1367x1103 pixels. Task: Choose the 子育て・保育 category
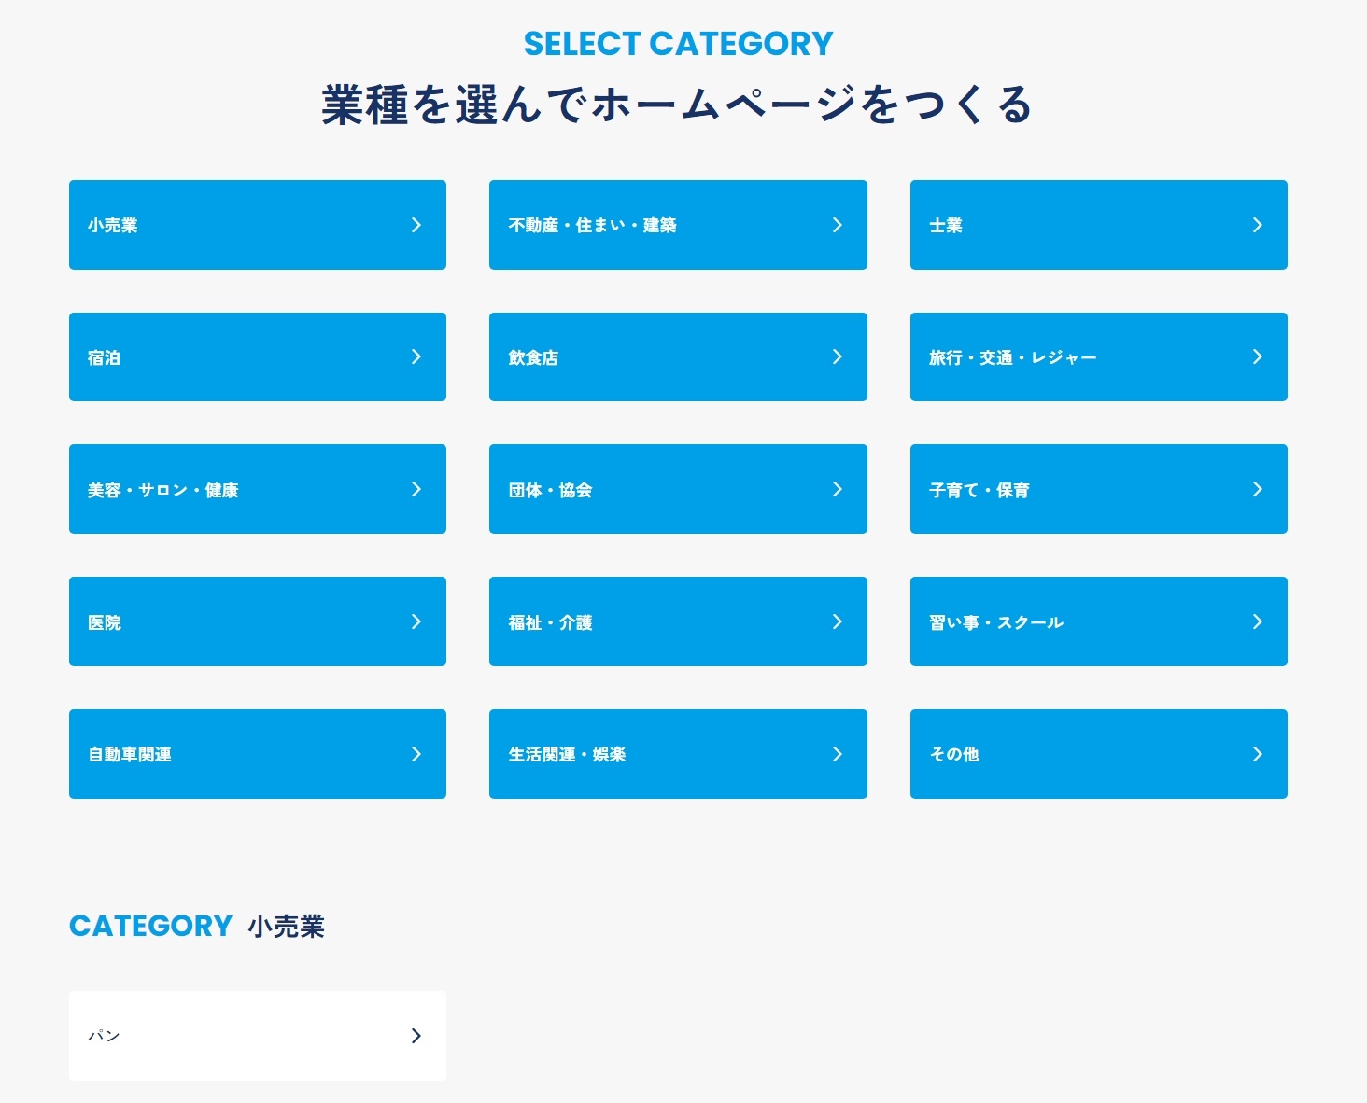pyautogui.click(x=1098, y=489)
